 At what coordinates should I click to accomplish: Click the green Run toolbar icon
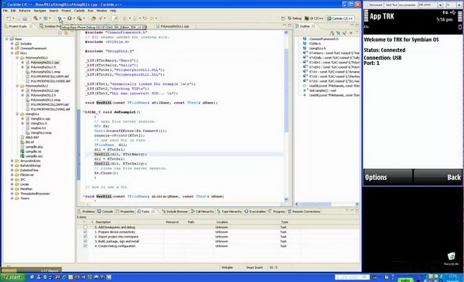(70, 19)
